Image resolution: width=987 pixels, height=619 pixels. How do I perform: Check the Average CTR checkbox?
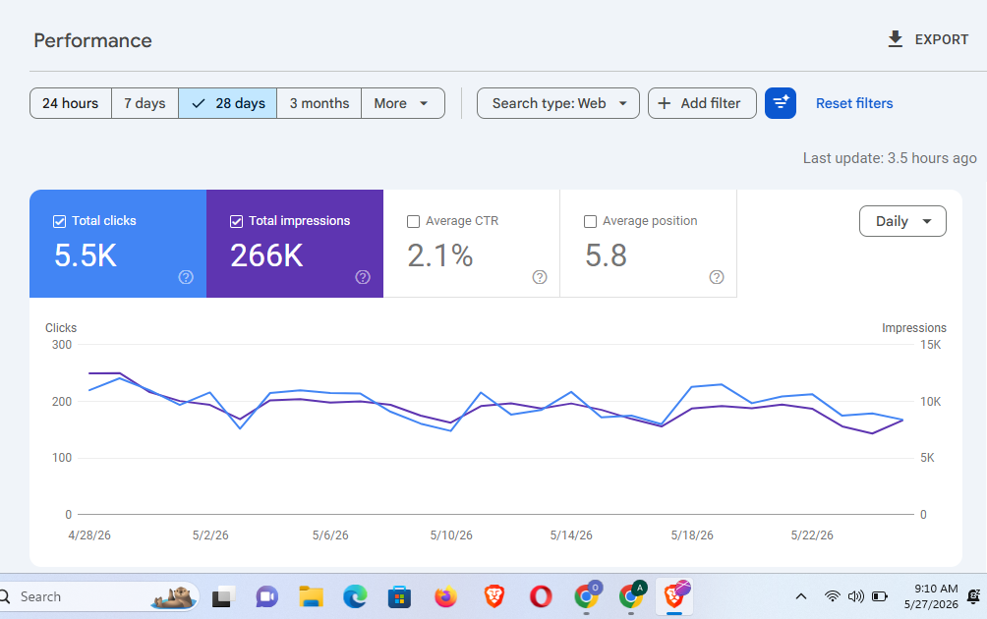[413, 221]
